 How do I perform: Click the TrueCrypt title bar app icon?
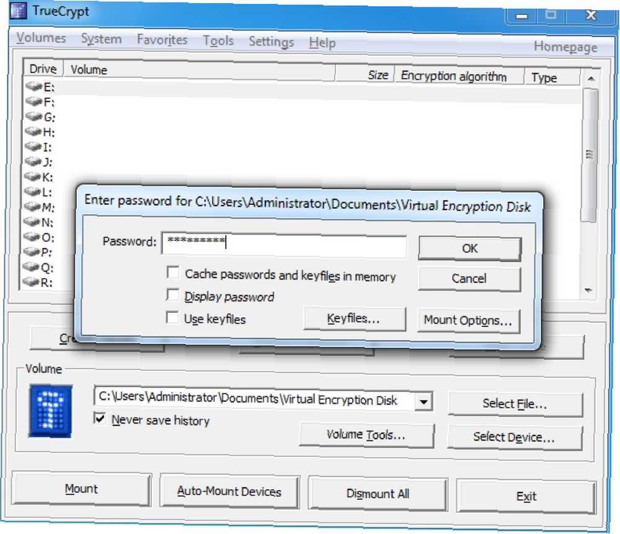point(18,11)
